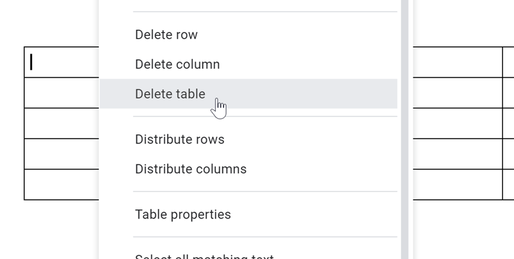
Task: Choose Distribute columns from the menu
Action: 190,169
